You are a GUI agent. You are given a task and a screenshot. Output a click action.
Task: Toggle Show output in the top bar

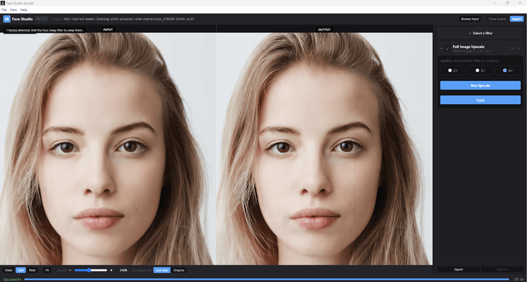[x=497, y=19]
